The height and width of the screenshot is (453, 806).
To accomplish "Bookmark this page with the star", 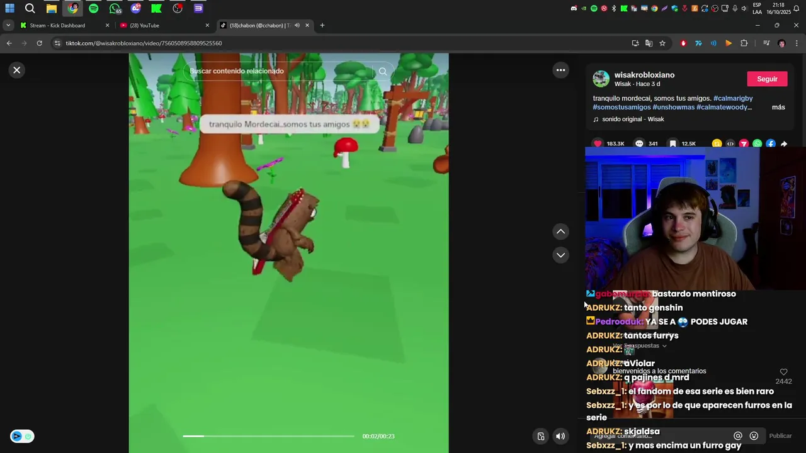I will [x=662, y=43].
